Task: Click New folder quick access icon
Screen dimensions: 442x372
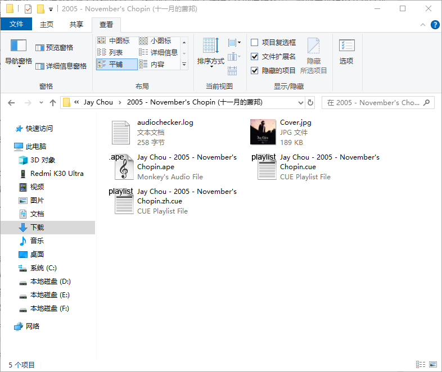Action: (41, 9)
